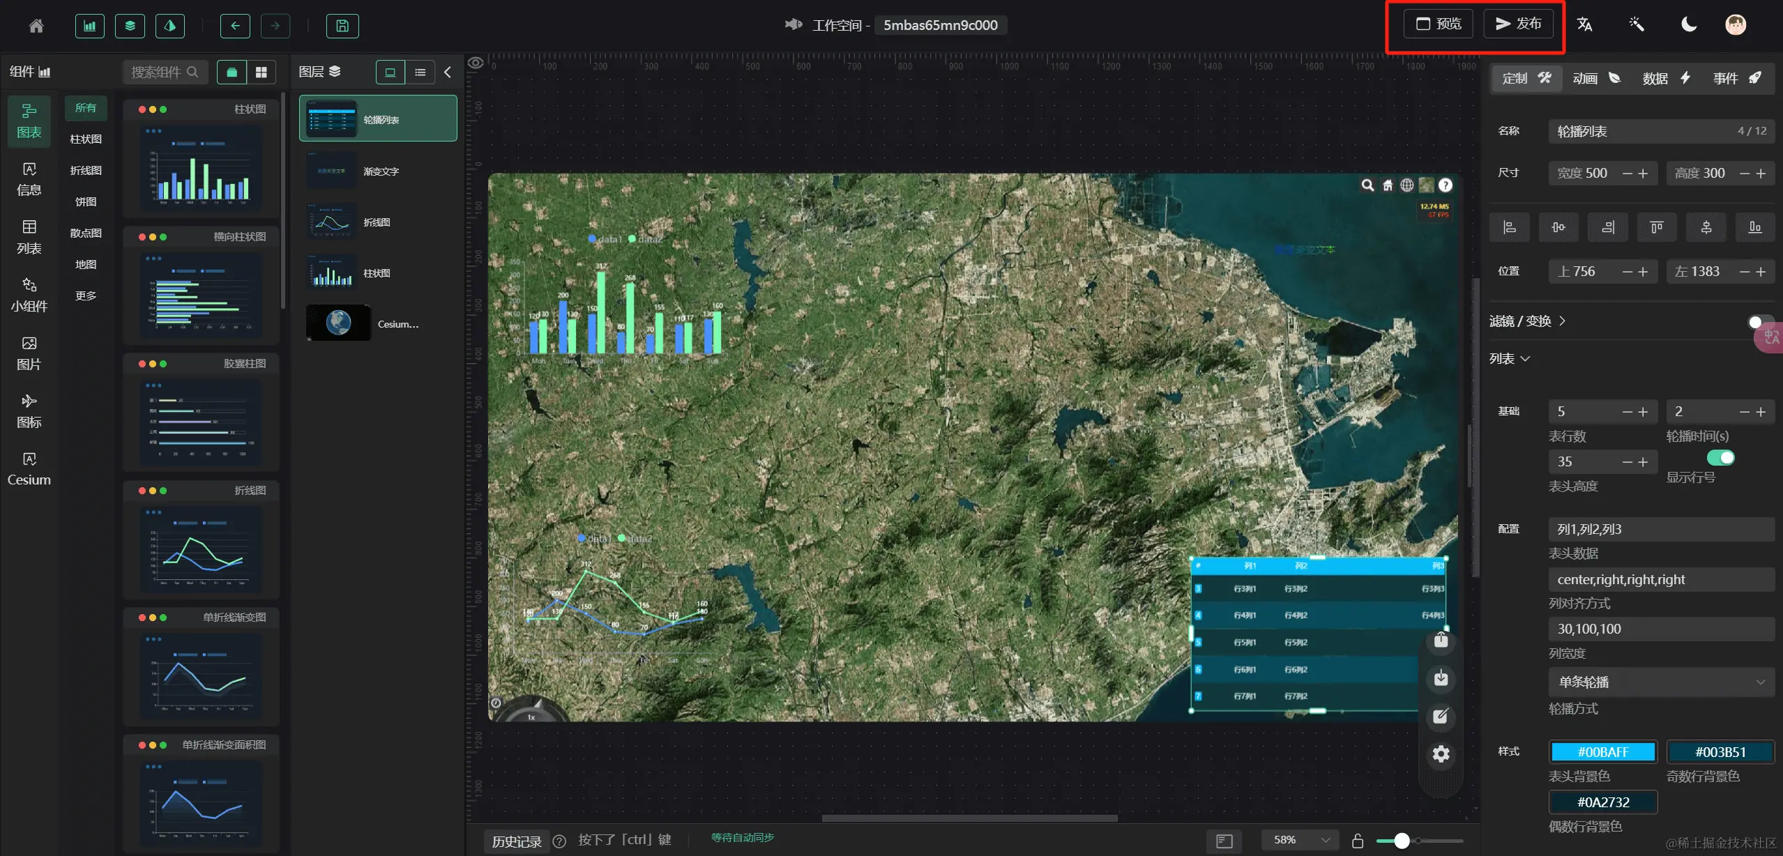This screenshot has width=1783, height=856.
Task: Open the #00BAFF header background color swatch
Action: [1602, 752]
